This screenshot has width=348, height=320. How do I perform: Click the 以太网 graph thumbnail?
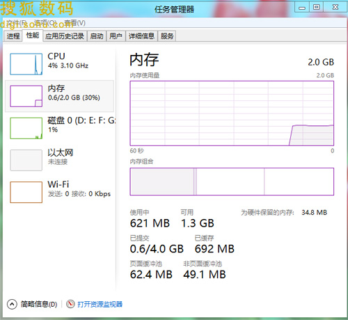click(26, 160)
